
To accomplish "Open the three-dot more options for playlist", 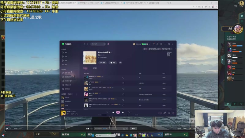I will [x=120, y=63].
